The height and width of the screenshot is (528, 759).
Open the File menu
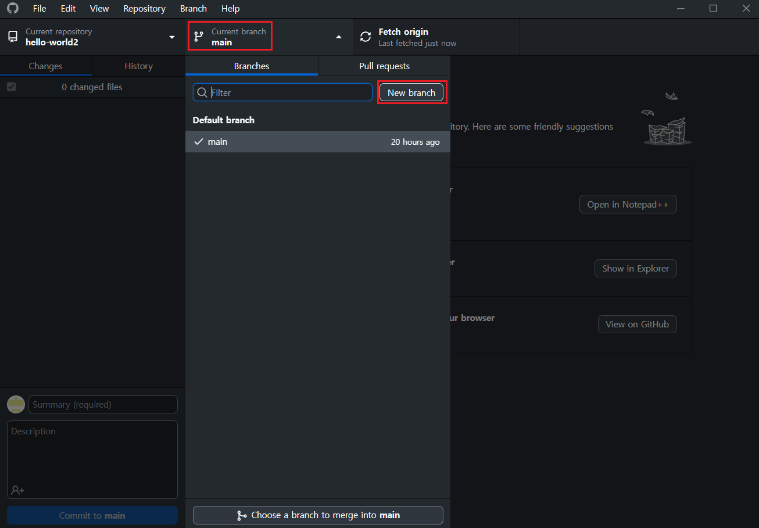click(x=40, y=9)
